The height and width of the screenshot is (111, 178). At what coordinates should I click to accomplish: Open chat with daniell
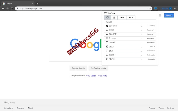coord(130,42)
